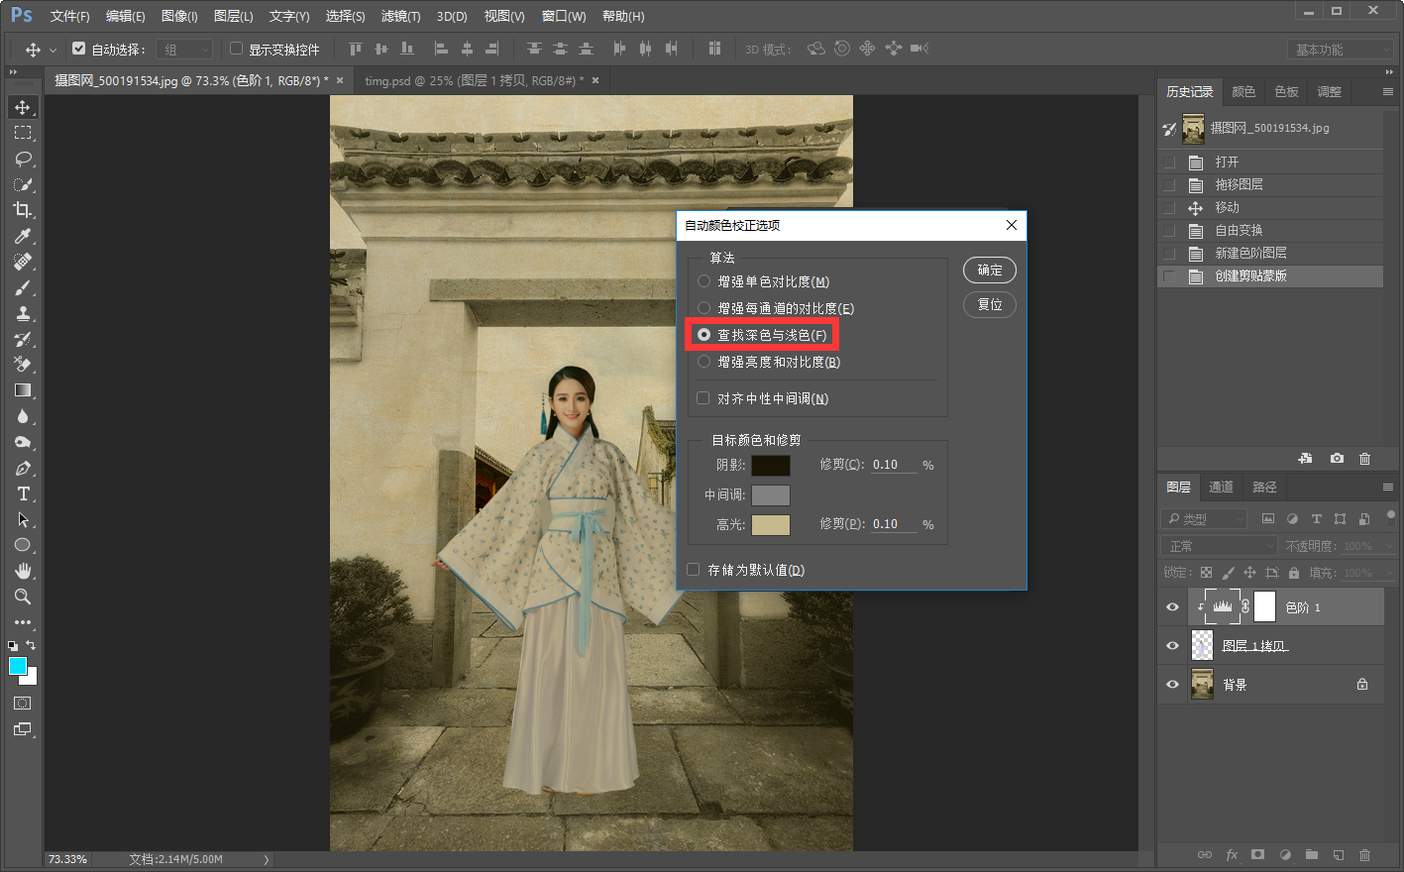This screenshot has width=1404, height=872.
Task: Check the Save as defaults checkbox
Action: (694, 570)
